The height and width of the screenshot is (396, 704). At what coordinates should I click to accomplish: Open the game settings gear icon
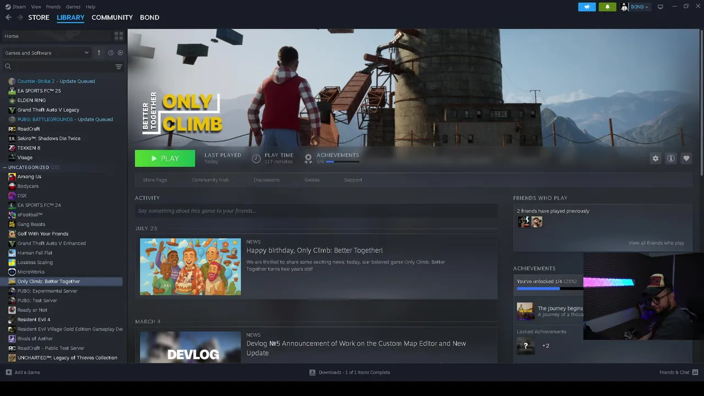pos(655,158)
